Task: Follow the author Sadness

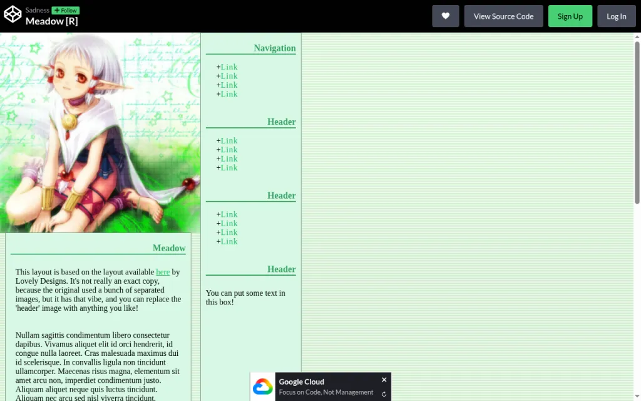Action: tap(65, 10)
